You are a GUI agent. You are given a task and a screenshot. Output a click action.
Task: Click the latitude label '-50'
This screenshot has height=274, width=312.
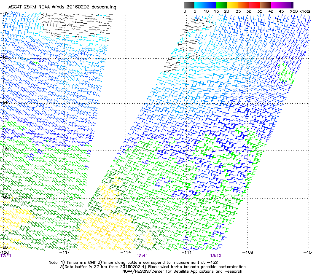4,247
